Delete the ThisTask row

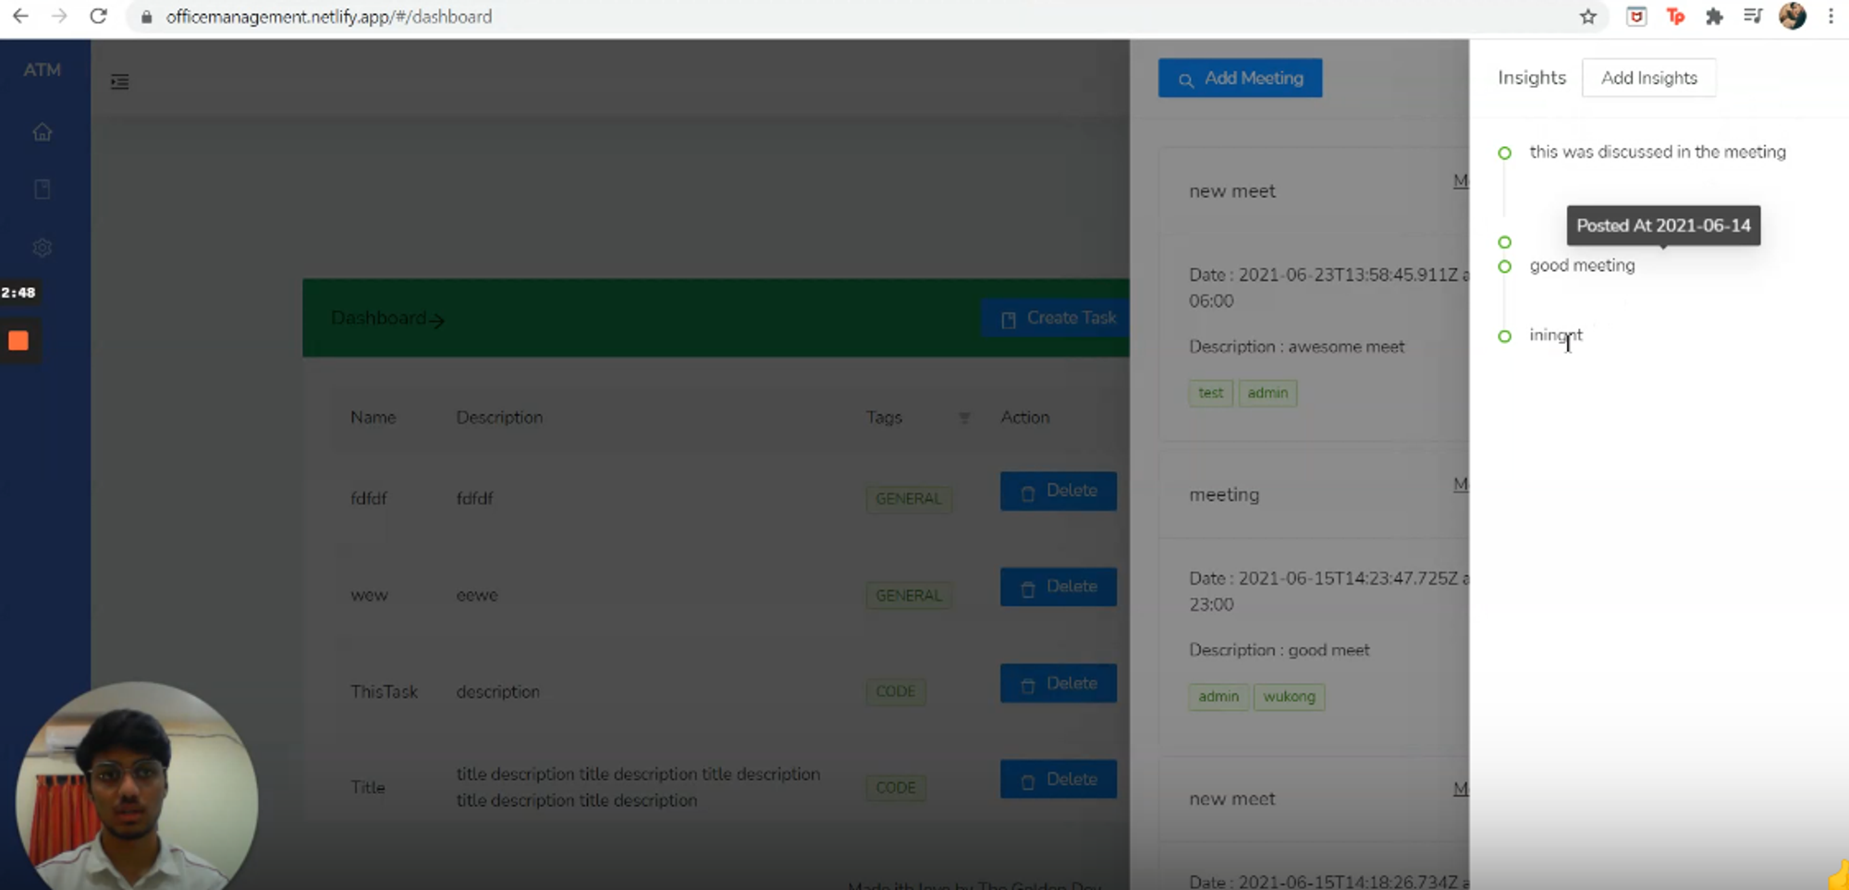pyautogui.click(x=1058, y=684)
